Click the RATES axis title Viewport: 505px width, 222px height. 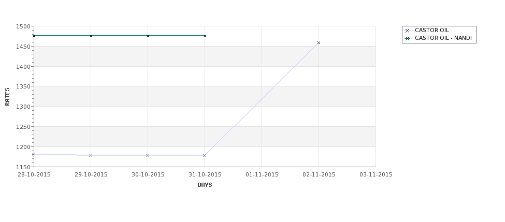pos(7,97)
